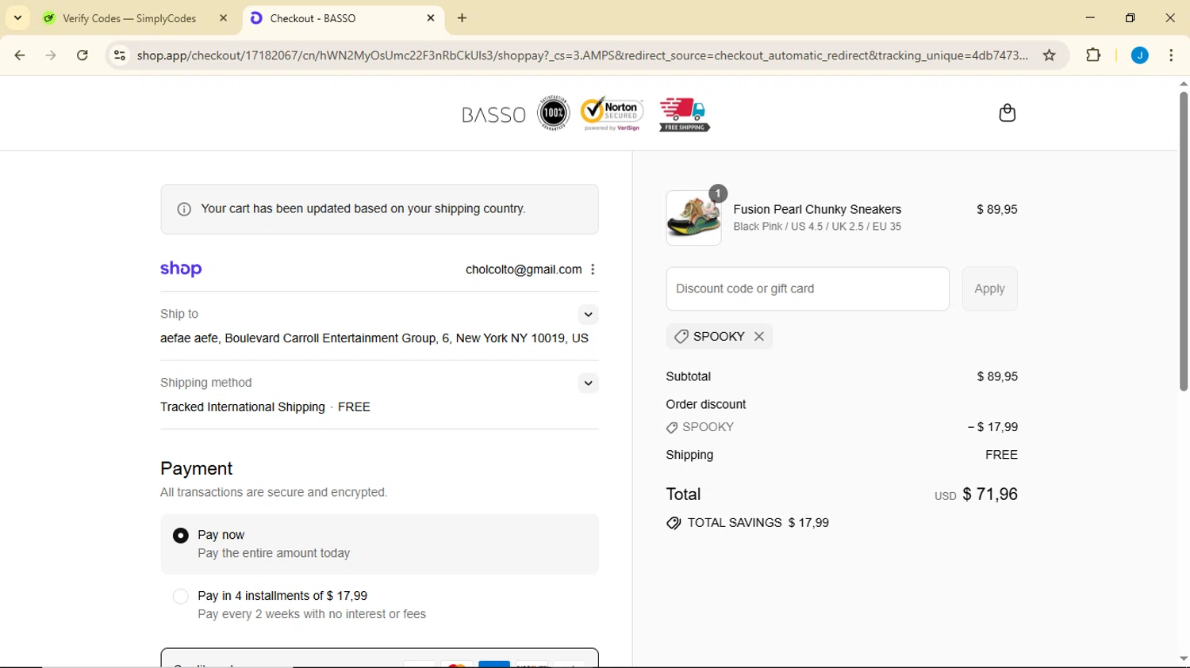Click the cholcolto@gmail.com email text
The width and height of the screenshot is (1190, 668).
[x=524, y=269]
